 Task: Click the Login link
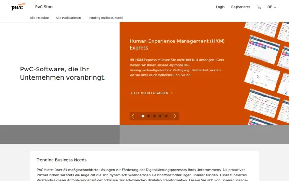(220, 7)
